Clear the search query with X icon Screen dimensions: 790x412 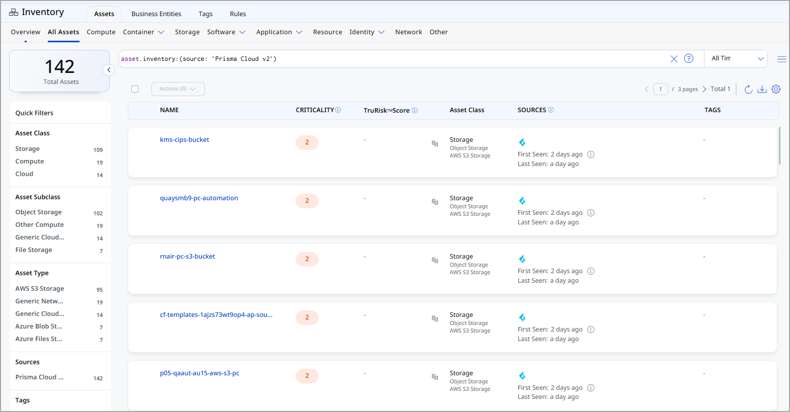[x=674, y=59]
